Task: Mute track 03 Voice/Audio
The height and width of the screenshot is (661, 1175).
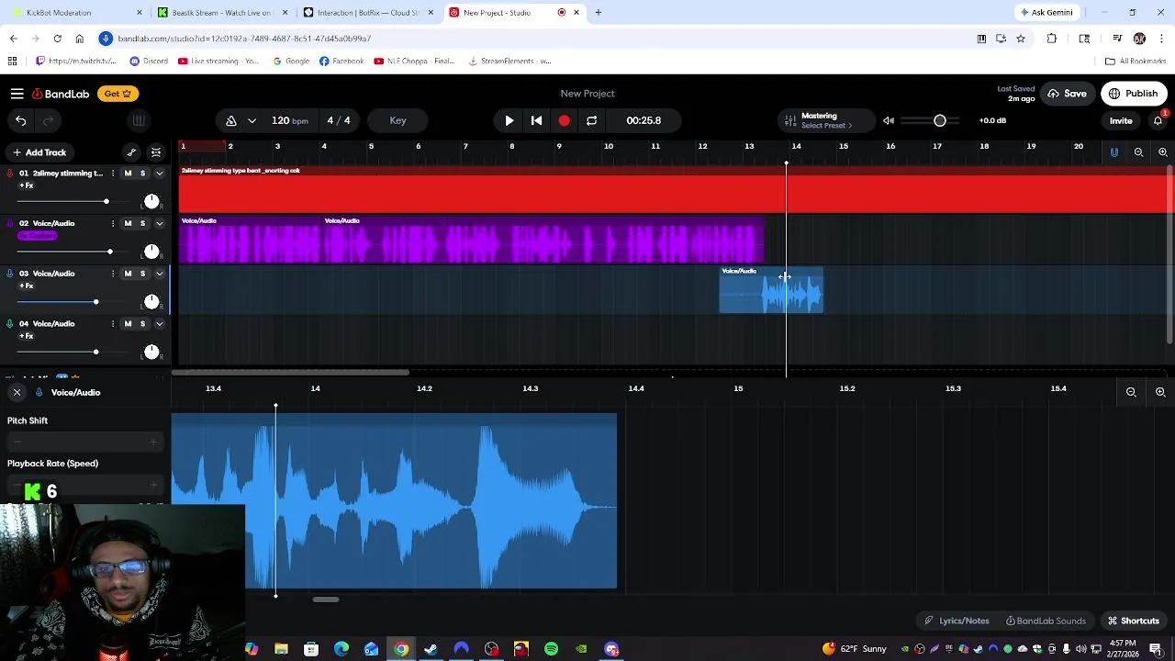Action: (128, 274)
